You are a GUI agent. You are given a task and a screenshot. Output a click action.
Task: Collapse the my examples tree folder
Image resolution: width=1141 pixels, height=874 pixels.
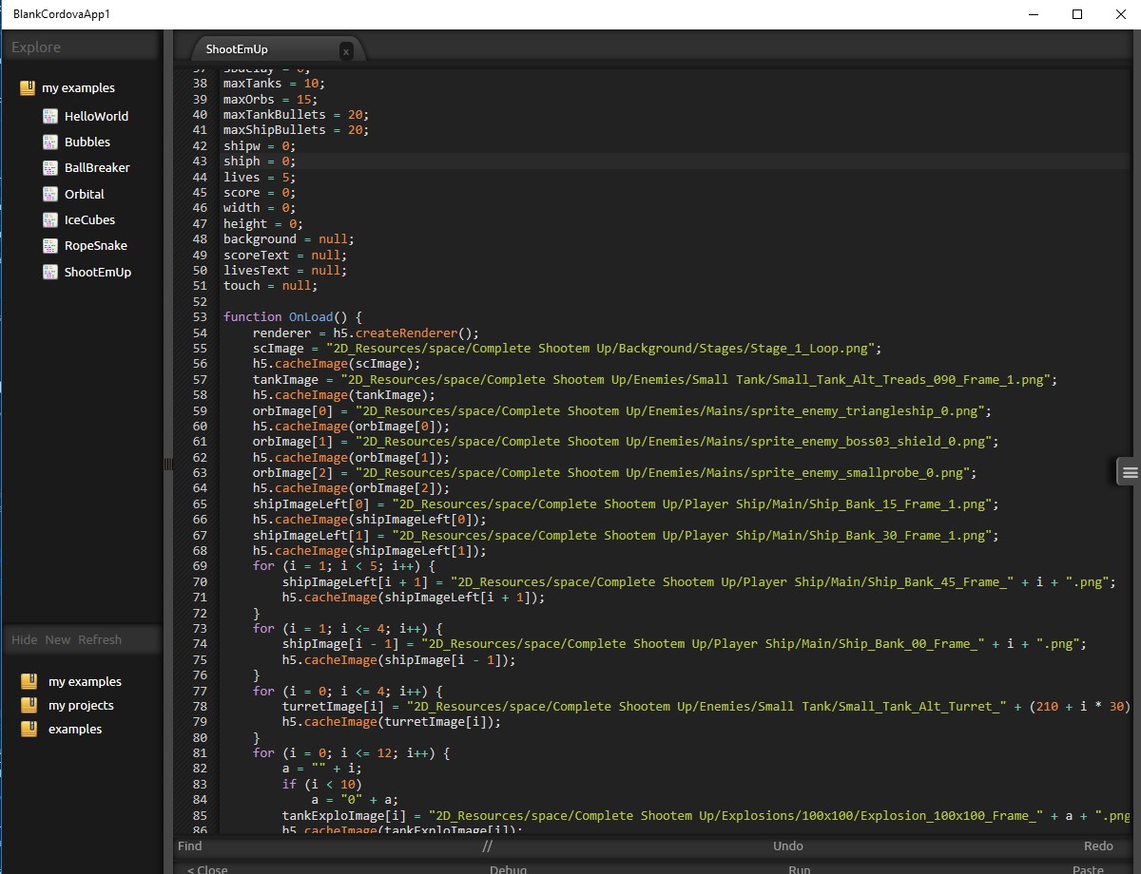[28, 87]
